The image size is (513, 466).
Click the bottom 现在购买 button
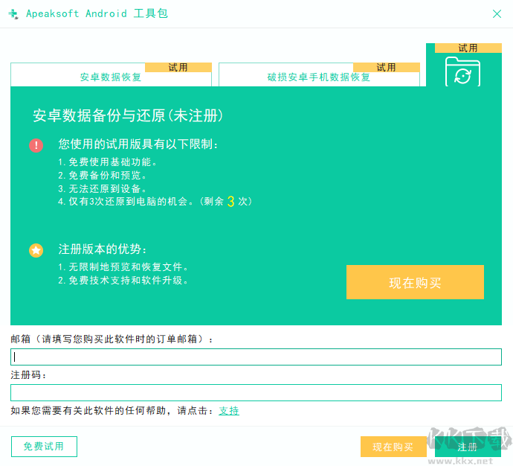(x=393, y=447)
